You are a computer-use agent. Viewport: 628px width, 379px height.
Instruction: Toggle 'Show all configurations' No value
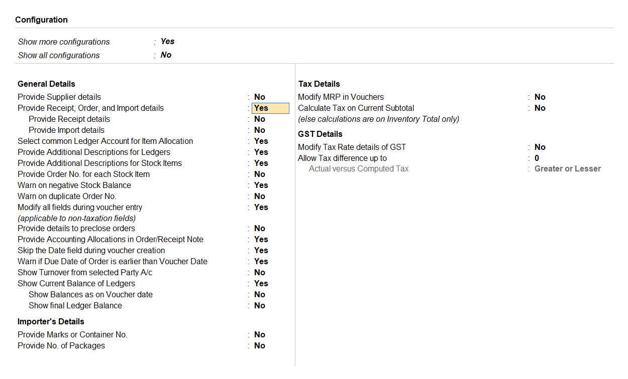point(166,55)
